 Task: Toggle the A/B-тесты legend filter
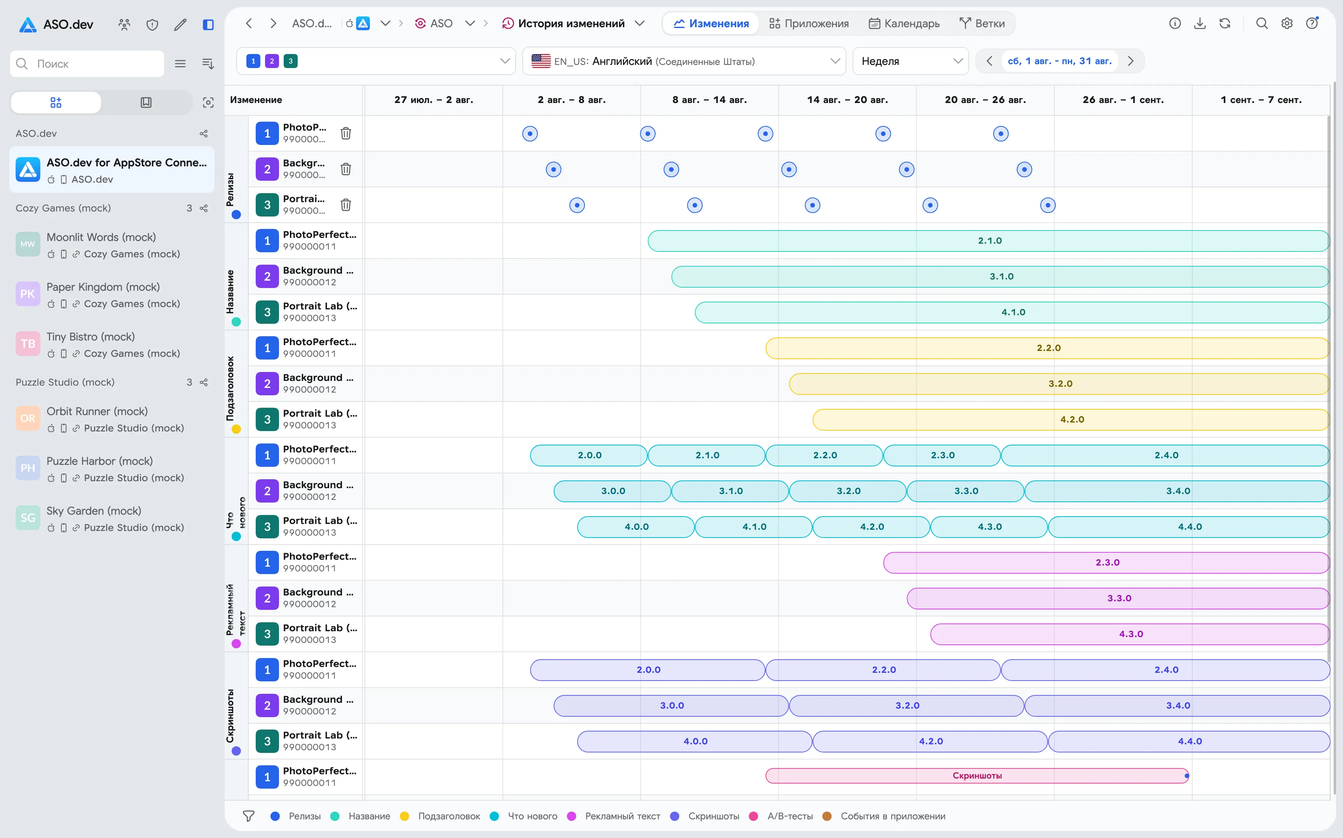[781, 816]
